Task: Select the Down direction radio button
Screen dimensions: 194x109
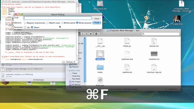Action: (x=32, y=27)
